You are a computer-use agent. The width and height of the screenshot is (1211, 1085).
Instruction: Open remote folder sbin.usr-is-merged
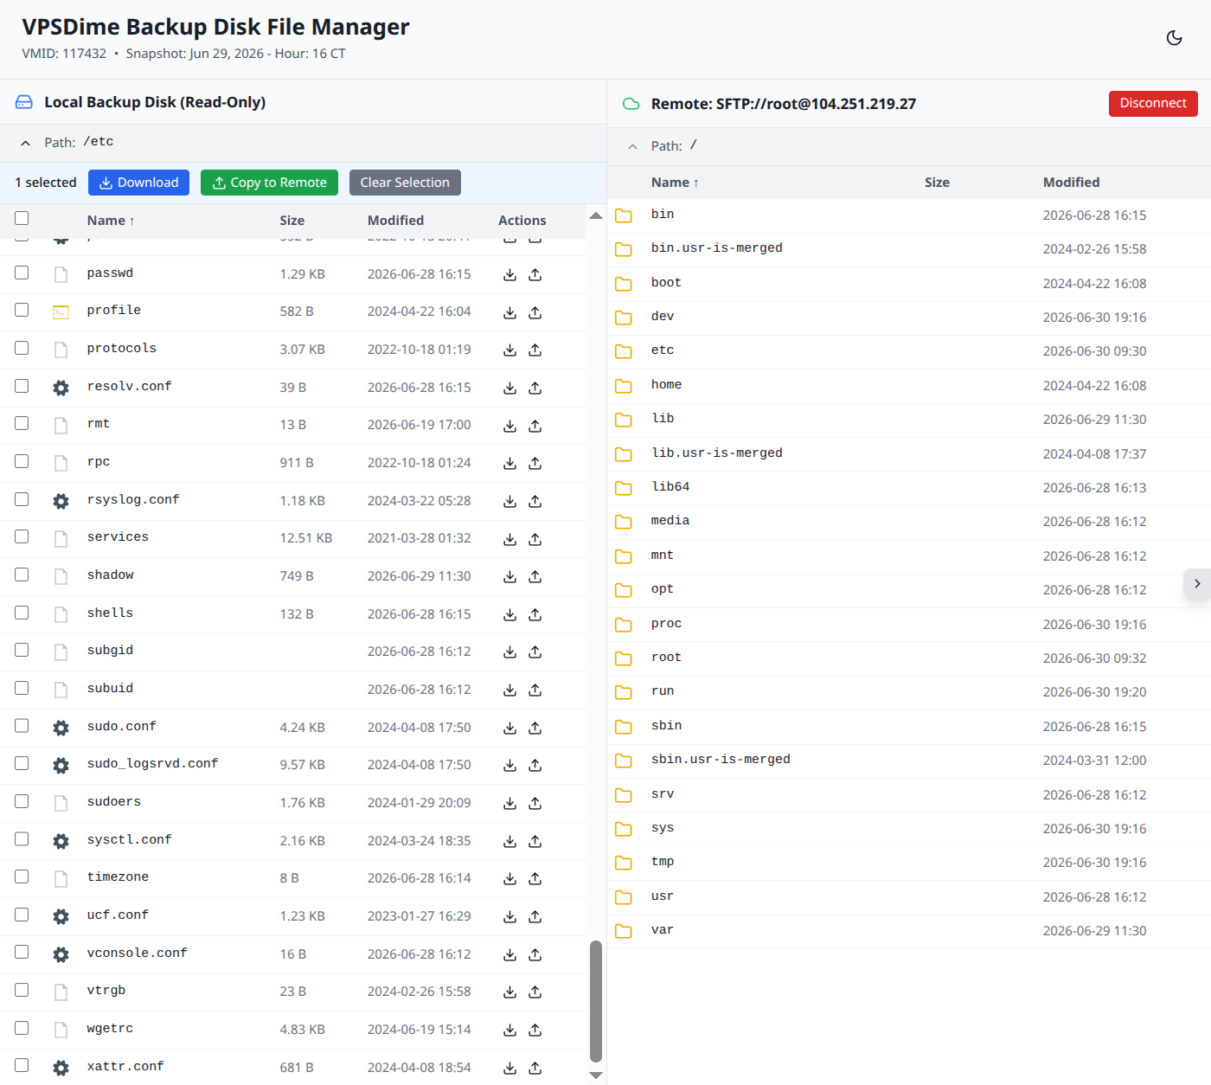tap(721, 760)
